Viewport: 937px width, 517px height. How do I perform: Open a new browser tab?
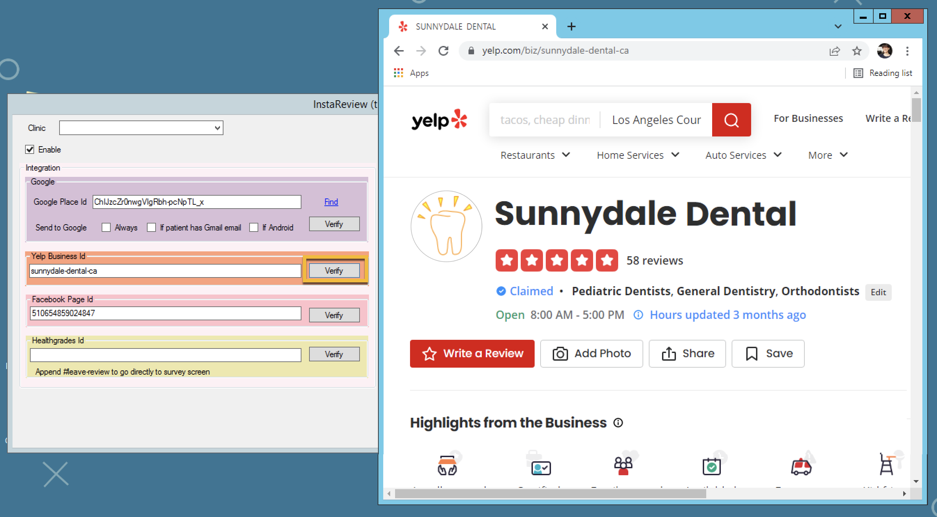[572, 26]
